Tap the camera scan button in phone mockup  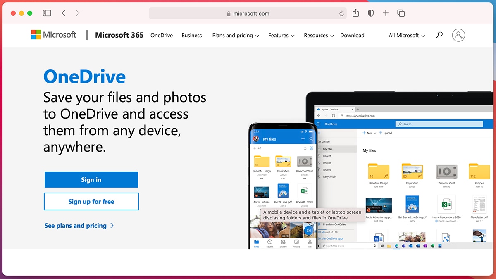coord(308,230)
